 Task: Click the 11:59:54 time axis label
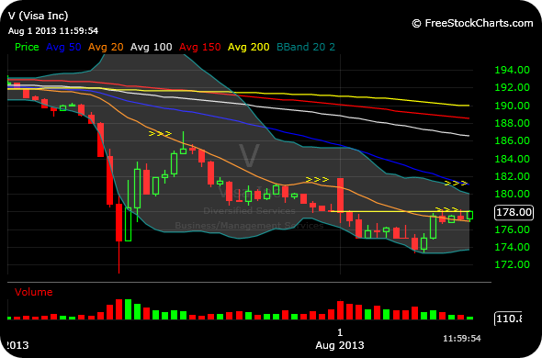tap(462, 338)
